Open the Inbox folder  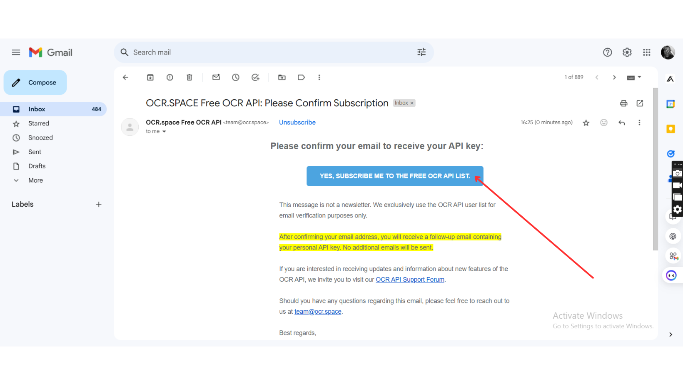coord(53,109)
